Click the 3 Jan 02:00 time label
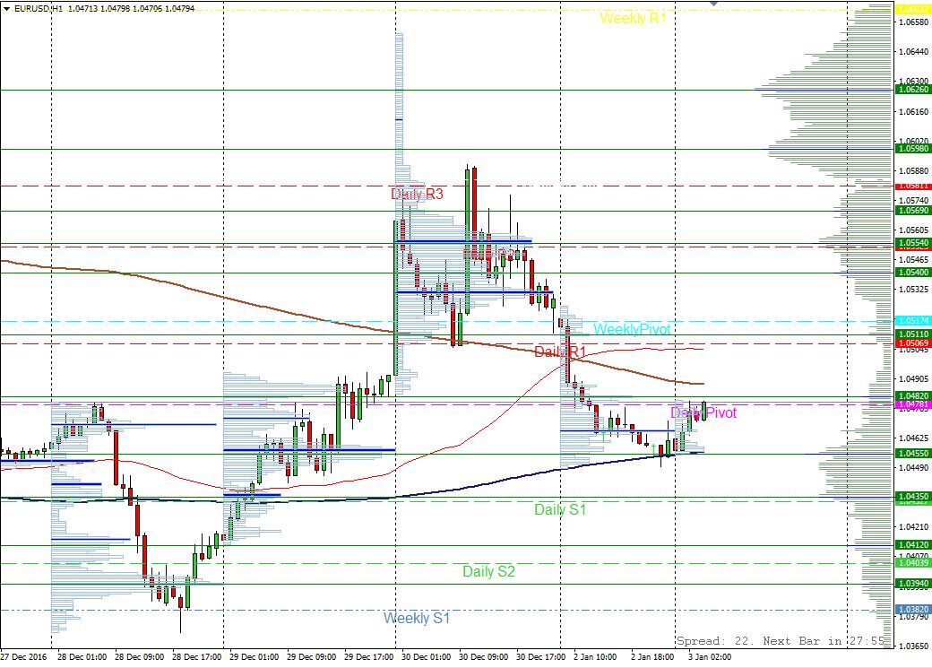This screenshot has width=932, height=668. tap(710, 656)
